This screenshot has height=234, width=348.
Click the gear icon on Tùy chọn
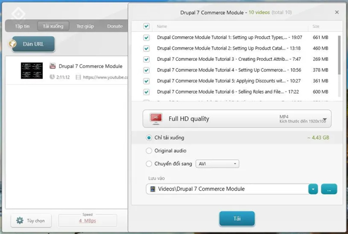click(20, 220)
